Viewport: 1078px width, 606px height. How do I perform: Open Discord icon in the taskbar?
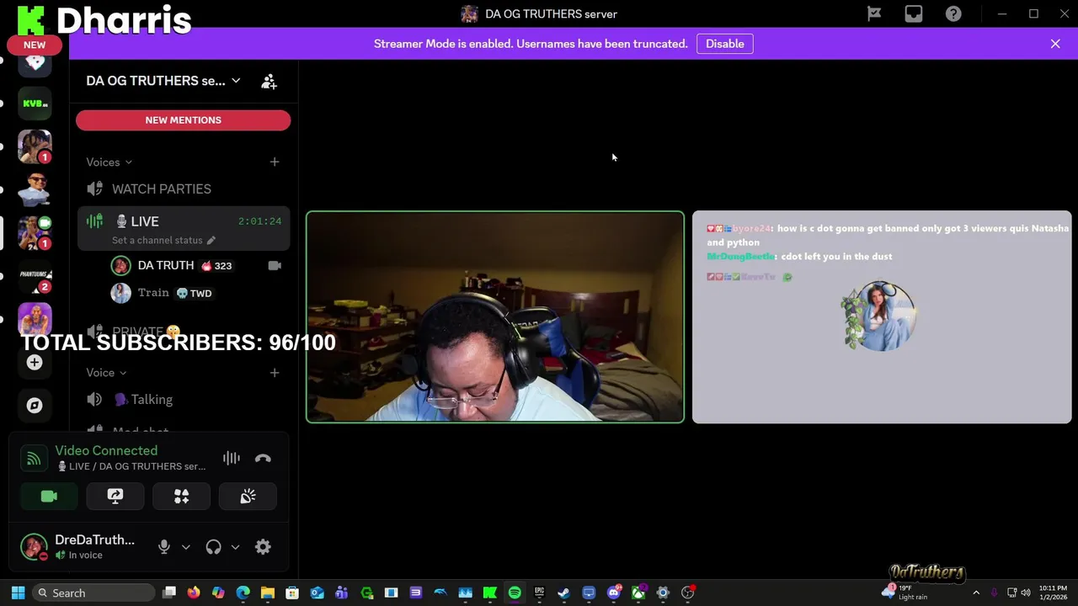coord(614,593)
